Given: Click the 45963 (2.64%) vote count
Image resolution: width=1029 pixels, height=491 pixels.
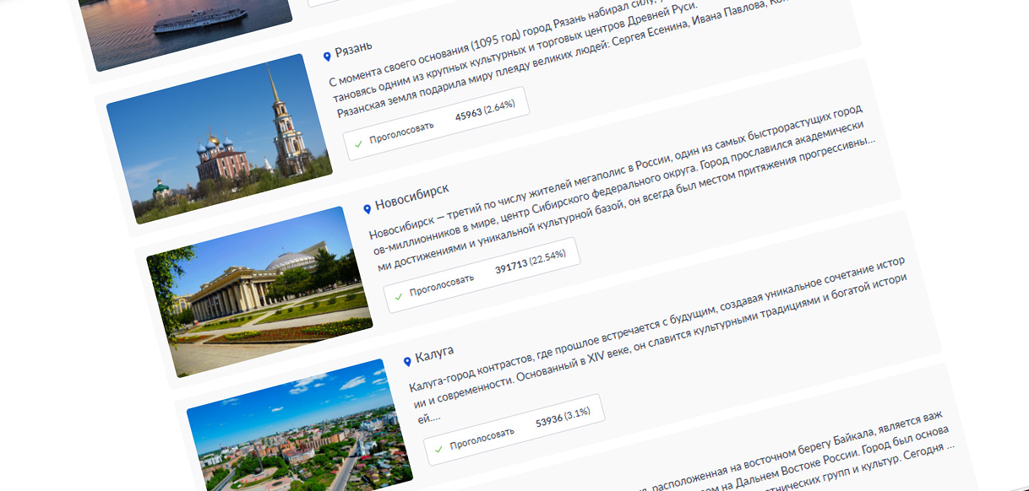Looking at the screenshot, I should [x=485, y=110].
